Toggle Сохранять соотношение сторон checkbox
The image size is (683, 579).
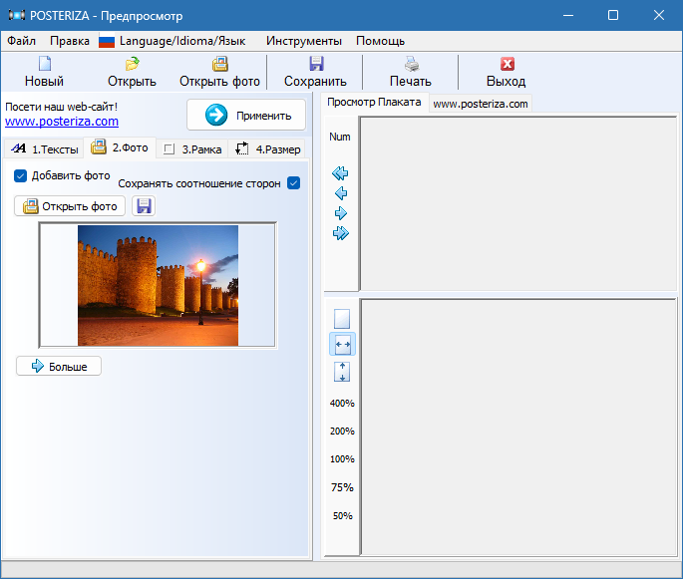[293, 183]
